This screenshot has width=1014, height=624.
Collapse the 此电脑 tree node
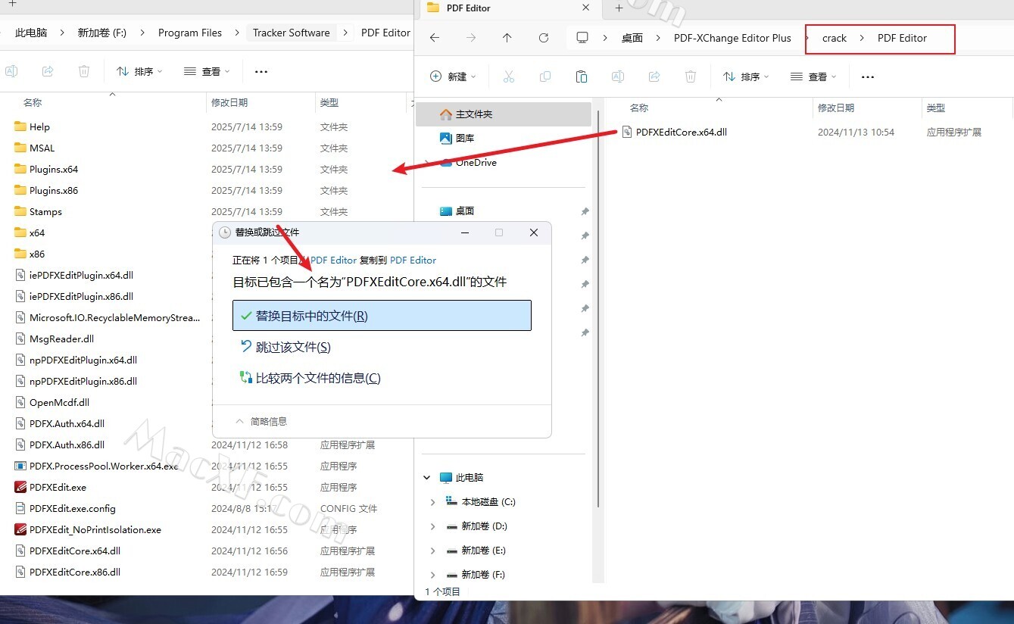point(427,478)
